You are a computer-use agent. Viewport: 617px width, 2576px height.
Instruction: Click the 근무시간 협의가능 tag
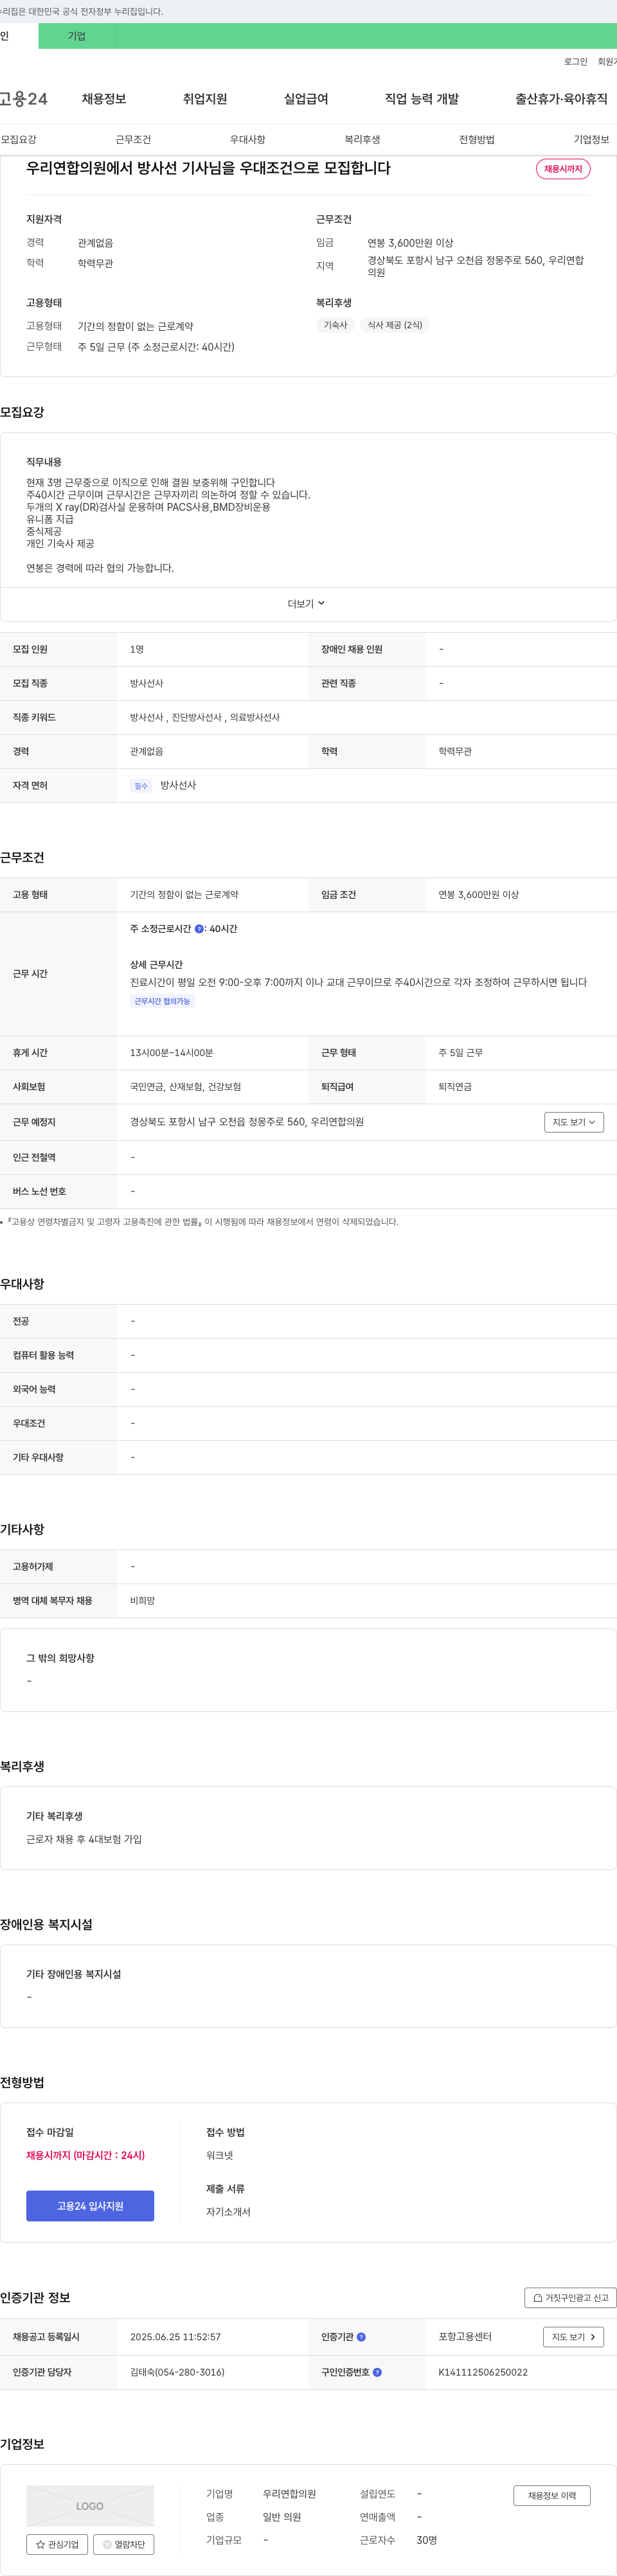162,1001
